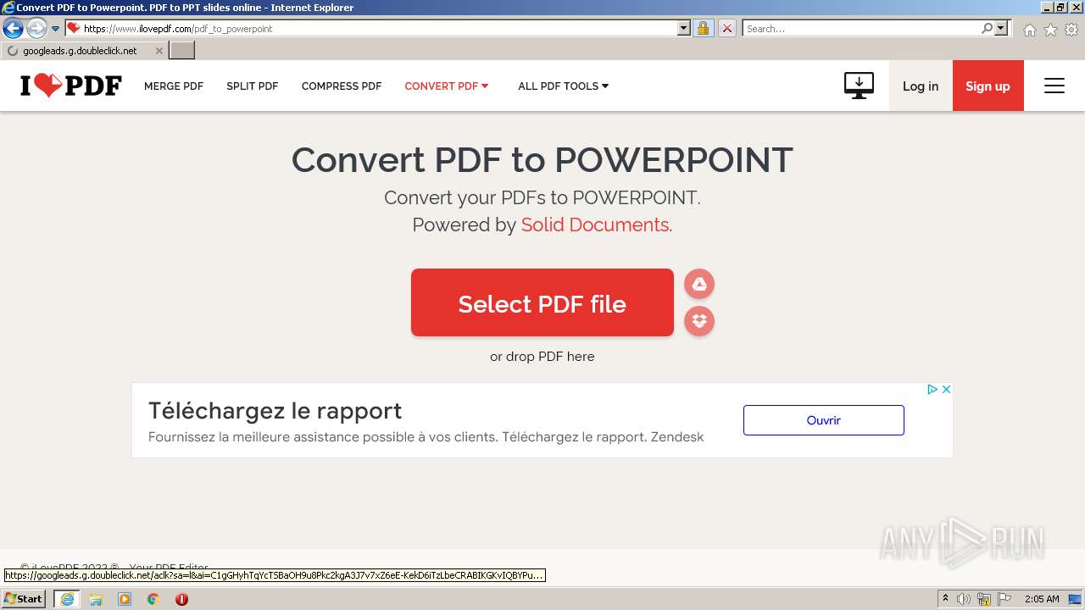Screen dimensions: 1085x610
Task: Click the Action Center flag icon
Action: click(1004, 599)
